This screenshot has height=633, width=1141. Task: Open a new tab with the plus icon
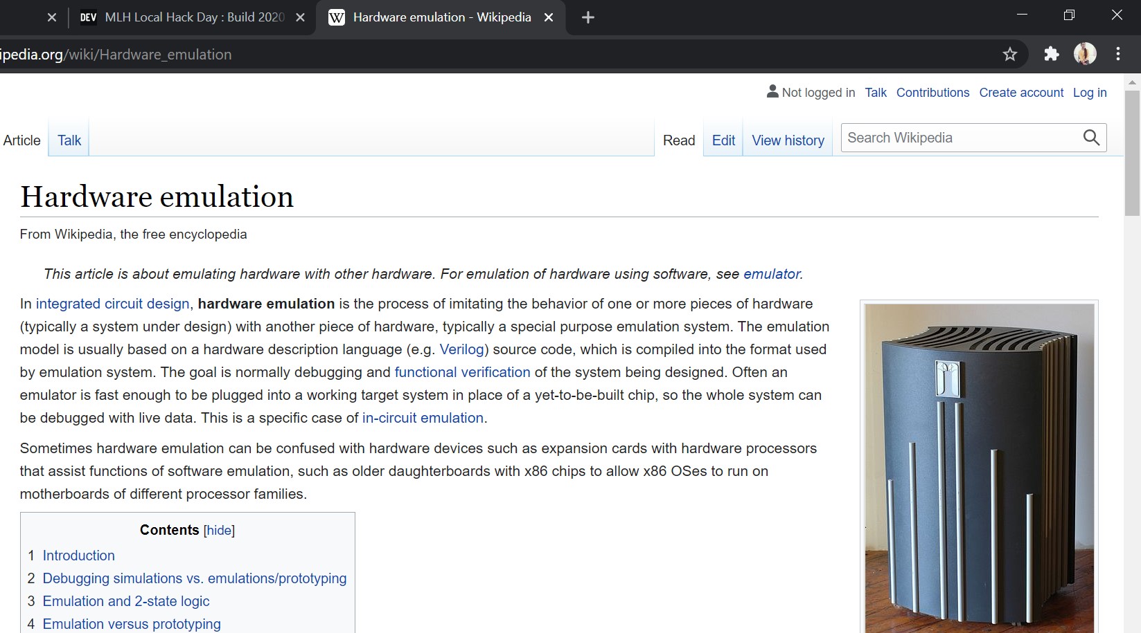coord(588,17)
